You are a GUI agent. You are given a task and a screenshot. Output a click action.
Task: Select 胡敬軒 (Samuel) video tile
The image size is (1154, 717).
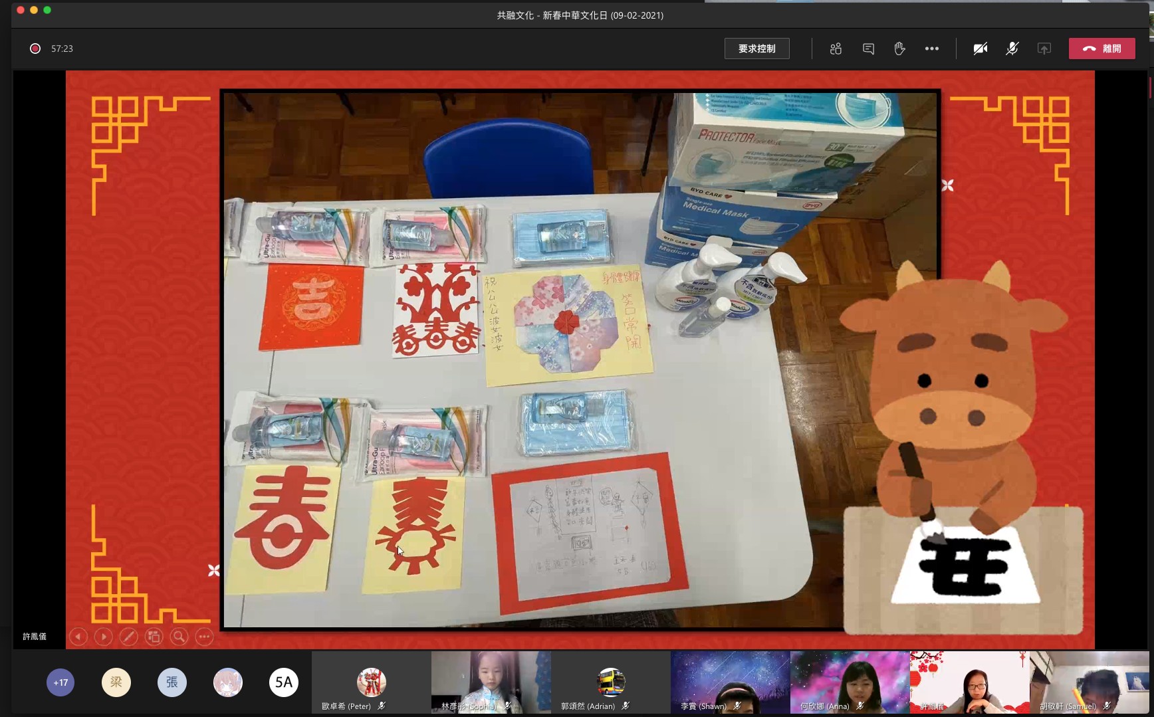point(1089,682)
